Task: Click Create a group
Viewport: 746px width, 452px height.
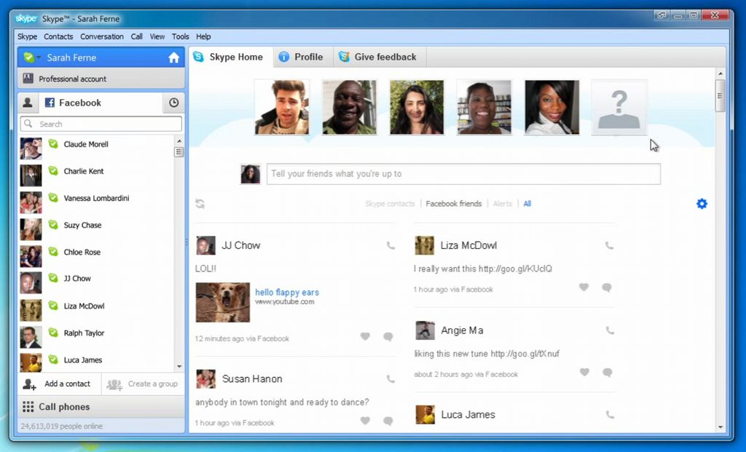Action: (143, 384)
